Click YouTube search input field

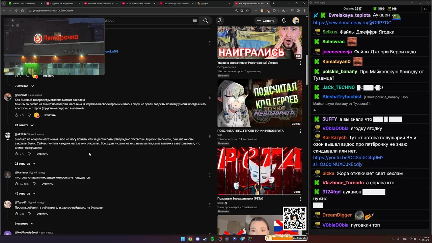148,21
